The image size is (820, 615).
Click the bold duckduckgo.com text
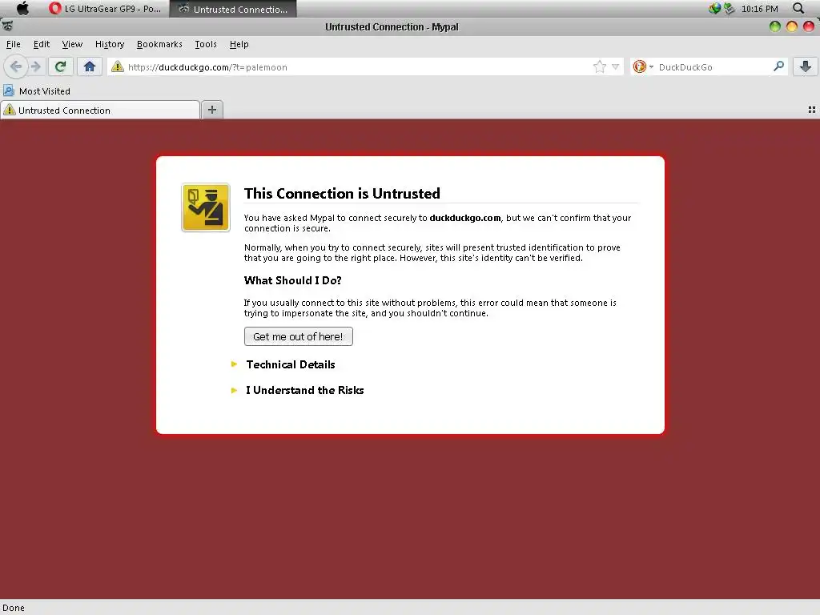click(465, 218)
